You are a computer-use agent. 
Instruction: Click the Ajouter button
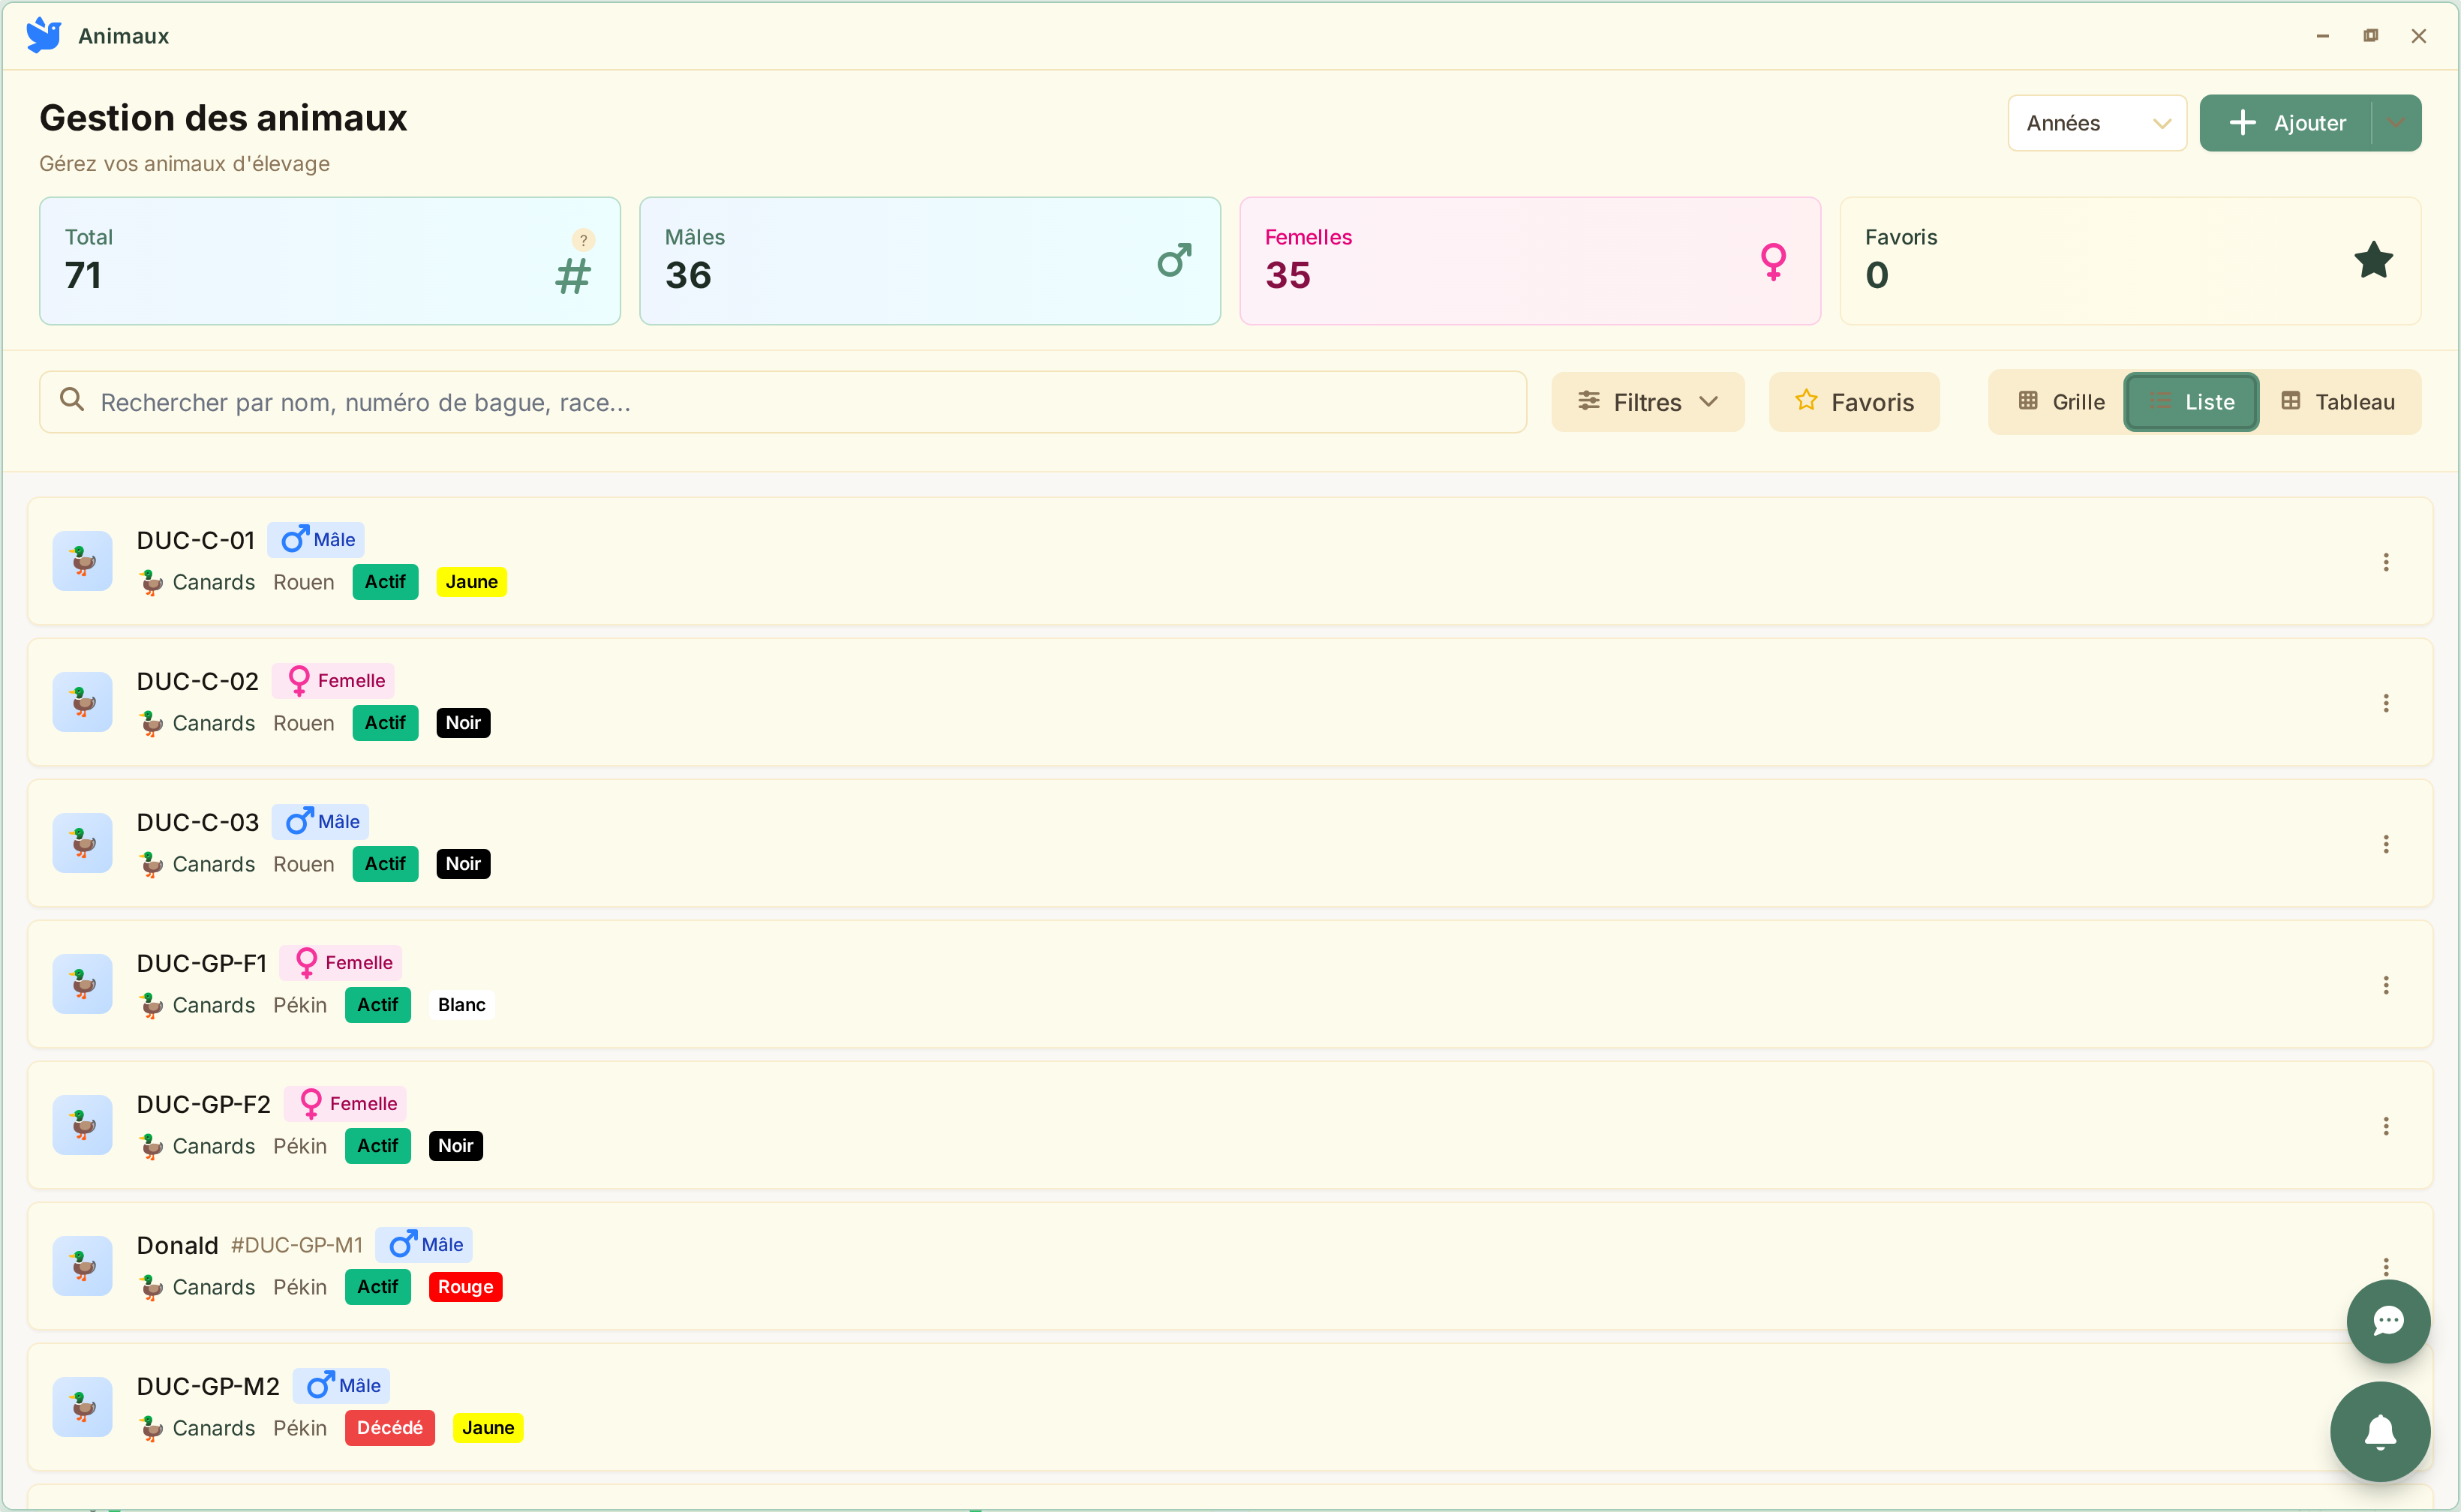tap(2286, 123)
